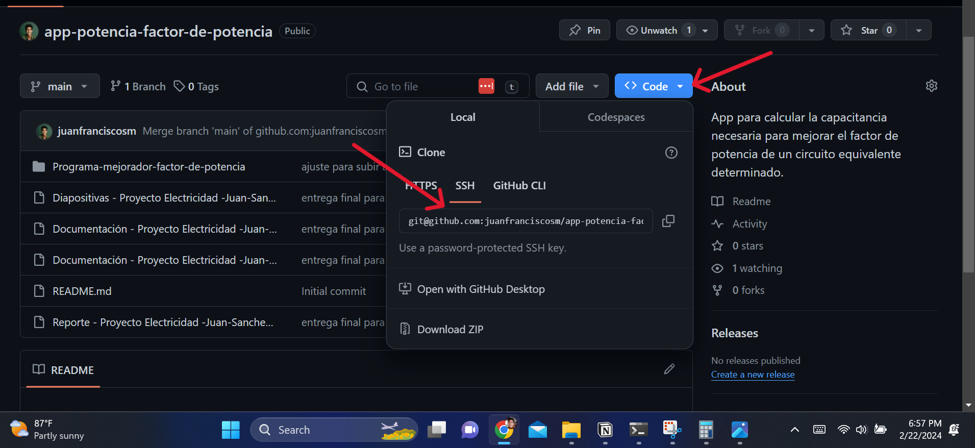
Task: Select the SSH clone tab
Action: (x=465, y=186)
